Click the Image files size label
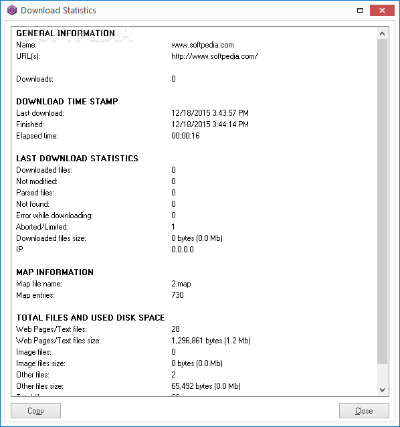The image size is (400, 427). coord(41,363)
